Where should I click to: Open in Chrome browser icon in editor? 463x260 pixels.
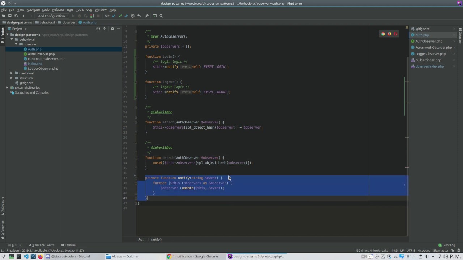pos(383,34)
